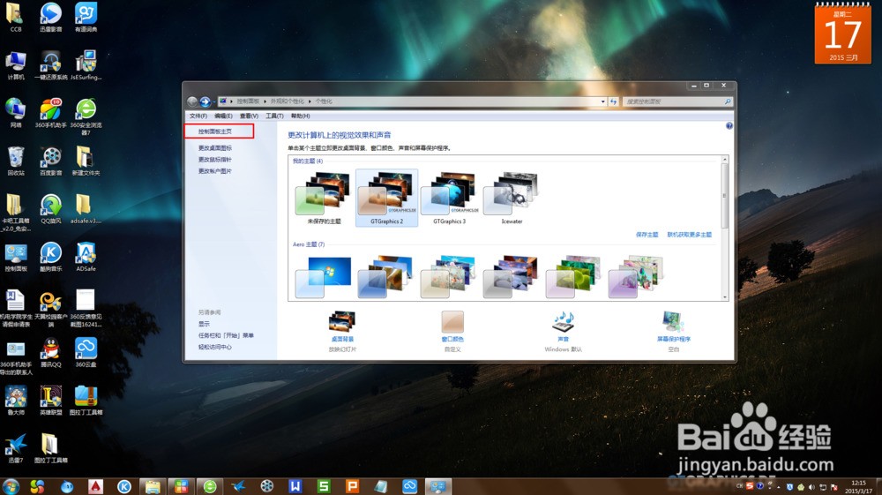882x495 pixels.
Task: Open the 查看(V) menu
Action: pos(249,116)
